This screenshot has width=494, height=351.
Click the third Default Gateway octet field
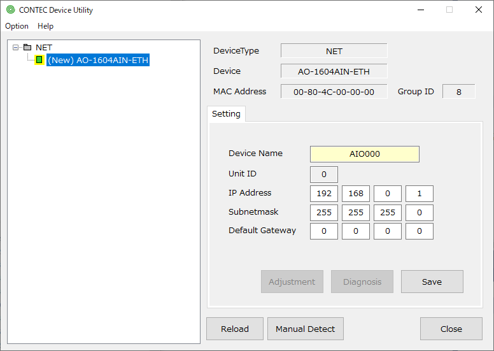[x=387, y=231]
